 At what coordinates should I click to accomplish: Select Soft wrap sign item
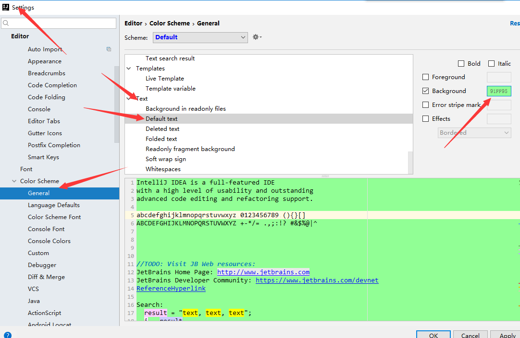point(166,159)
